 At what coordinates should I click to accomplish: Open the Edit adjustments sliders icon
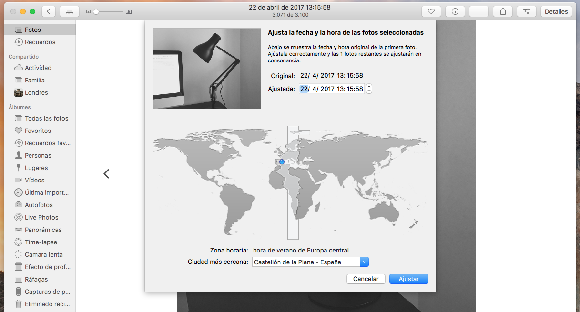pyautogui.click(x=527, y=11)
